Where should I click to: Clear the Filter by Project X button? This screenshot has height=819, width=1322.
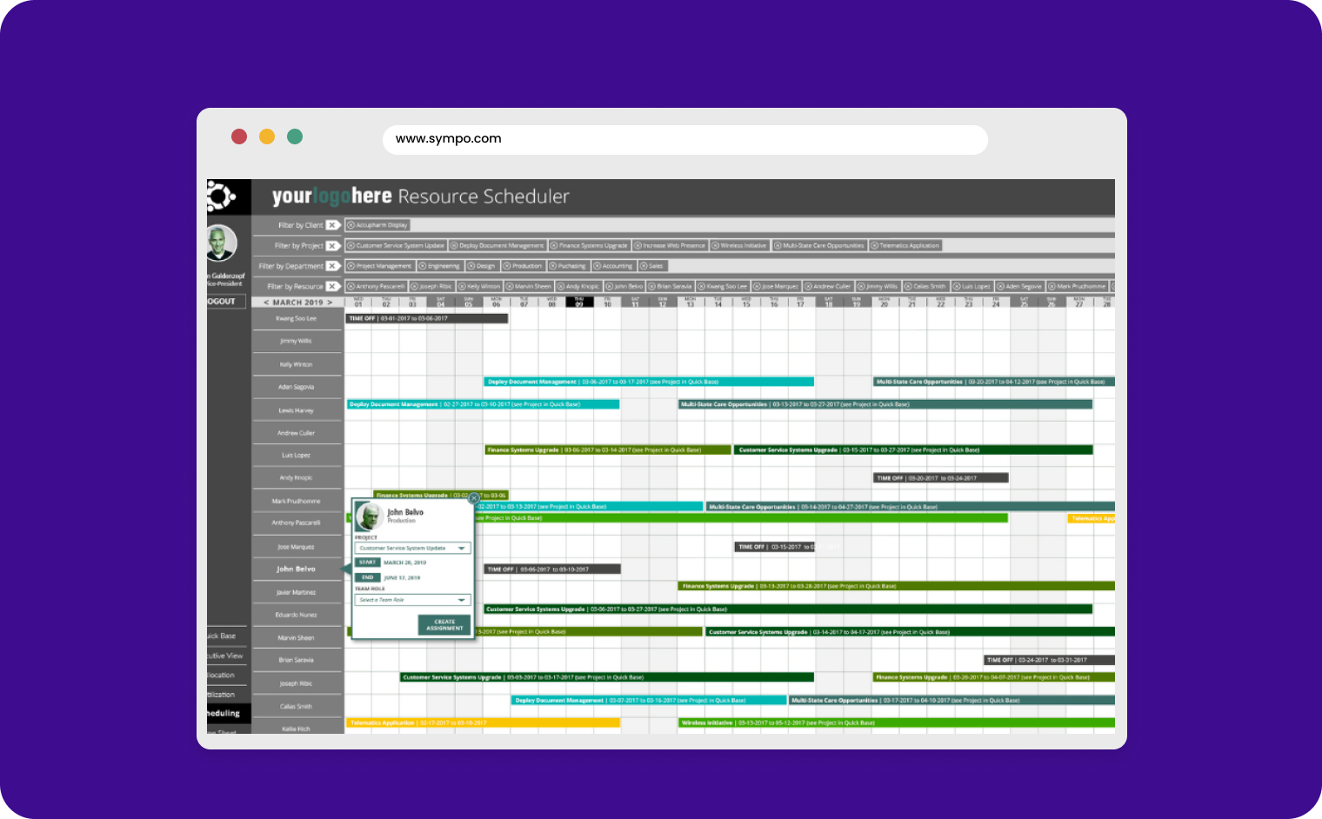(x=332, y=246)
